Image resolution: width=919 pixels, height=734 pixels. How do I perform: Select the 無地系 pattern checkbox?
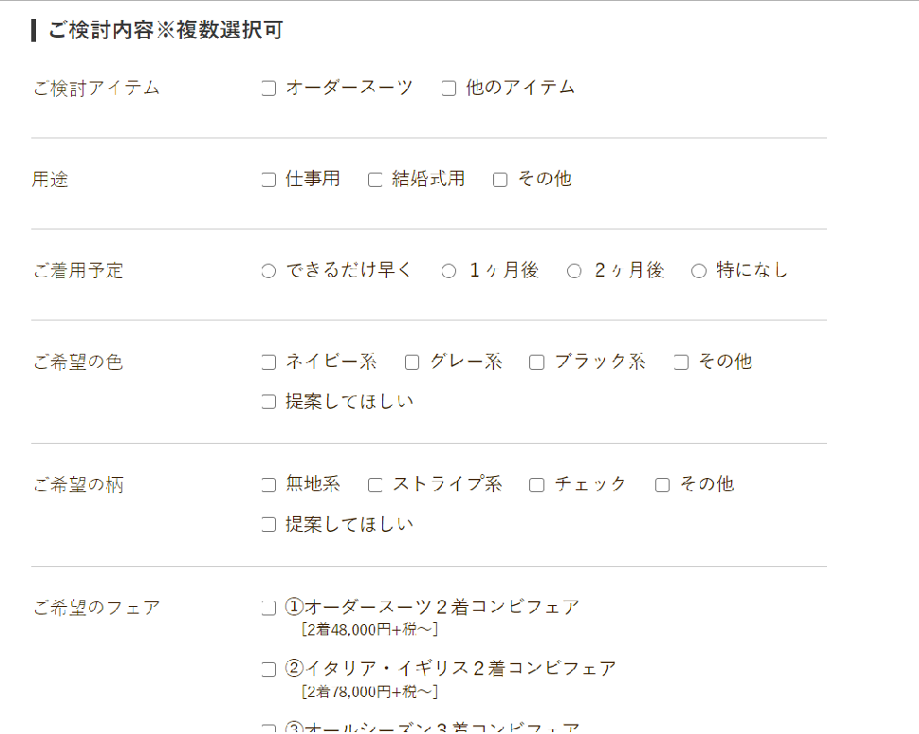268,486
